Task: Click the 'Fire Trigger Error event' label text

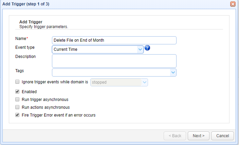Action: tap(58, 115)
